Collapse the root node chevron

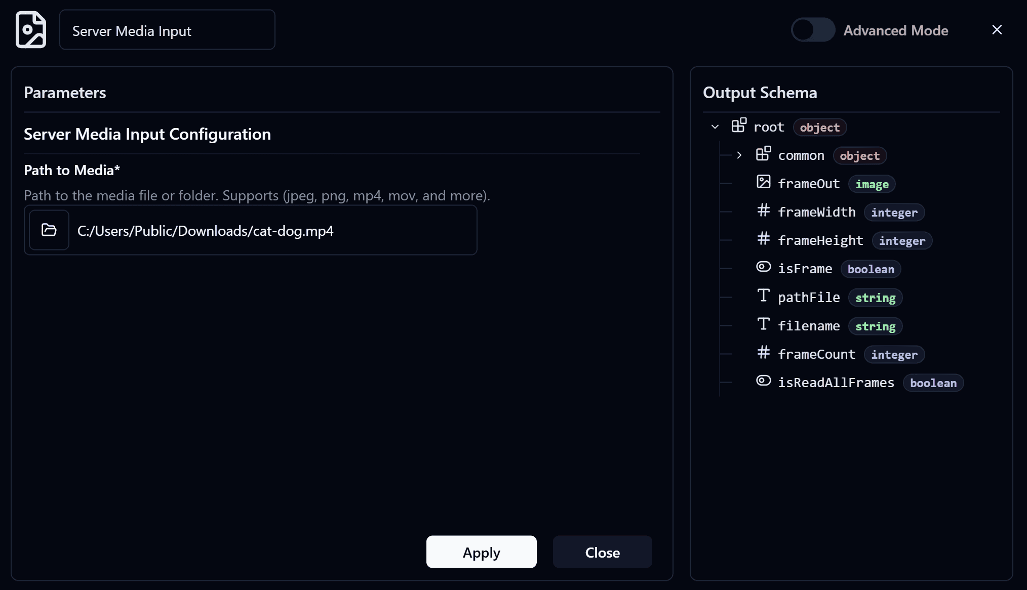point(715,127)
